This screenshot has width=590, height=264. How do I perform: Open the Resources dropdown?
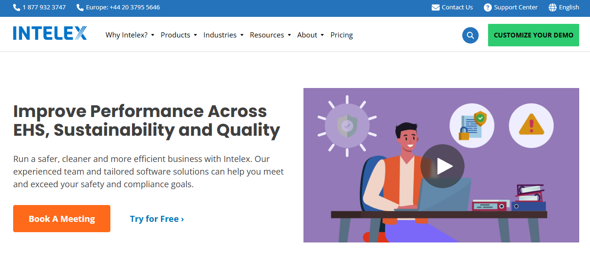271,35
